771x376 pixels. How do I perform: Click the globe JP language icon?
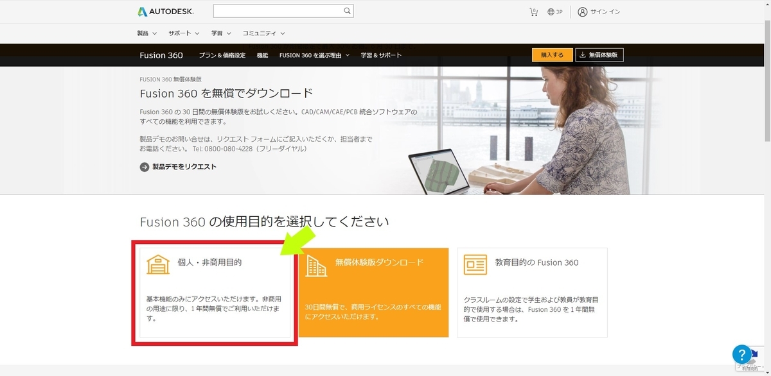pos(550,11)
